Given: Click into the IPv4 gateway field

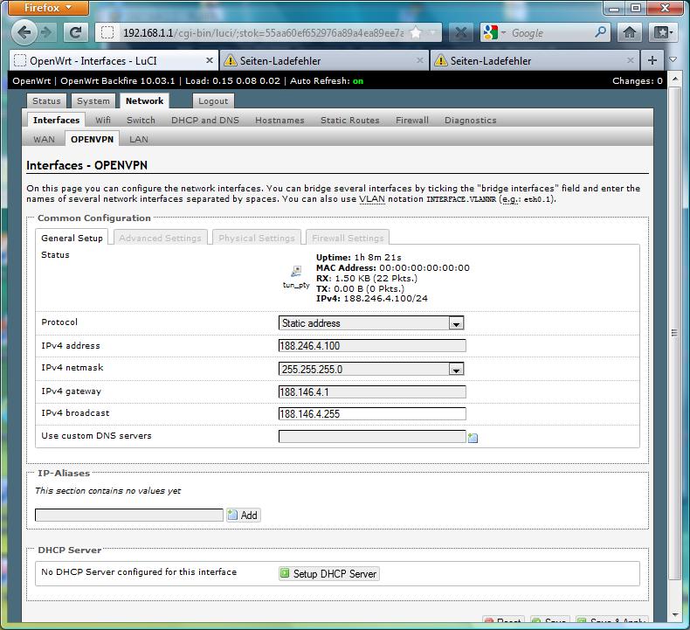Looking at the screenshot, I should click(x=372, y=392).
